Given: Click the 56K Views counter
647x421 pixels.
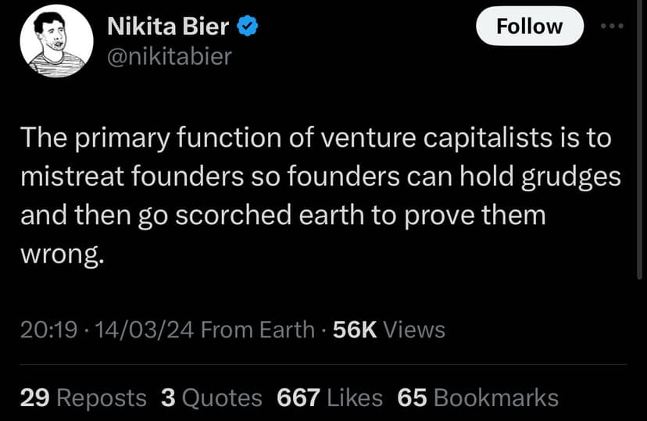Looking at the screenshot, I should pyautogui.click(x=388, y=330).
